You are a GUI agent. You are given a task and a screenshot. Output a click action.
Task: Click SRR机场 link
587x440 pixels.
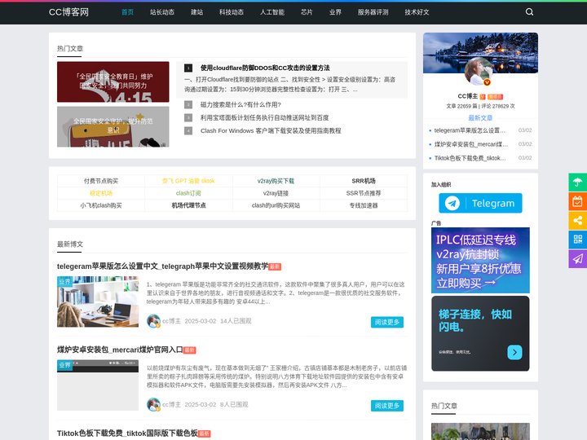[364, 181]
